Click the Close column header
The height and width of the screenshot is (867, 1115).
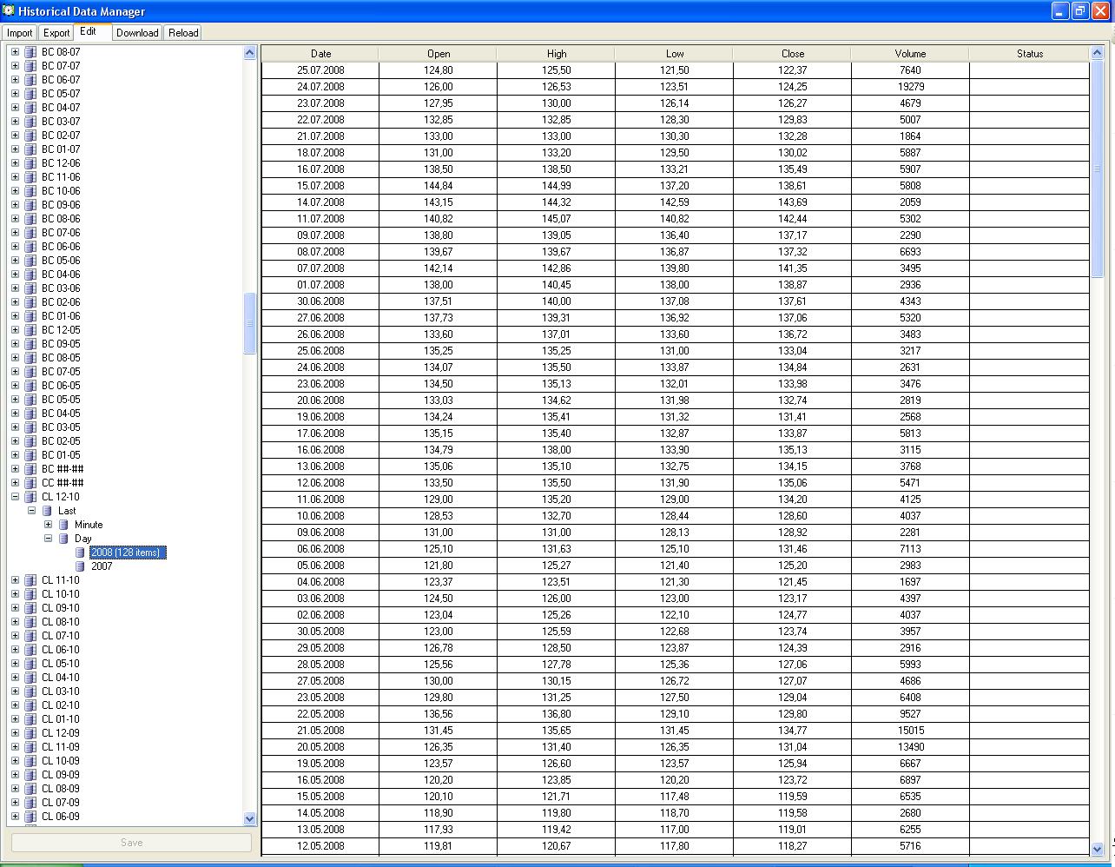pos(793,54)
